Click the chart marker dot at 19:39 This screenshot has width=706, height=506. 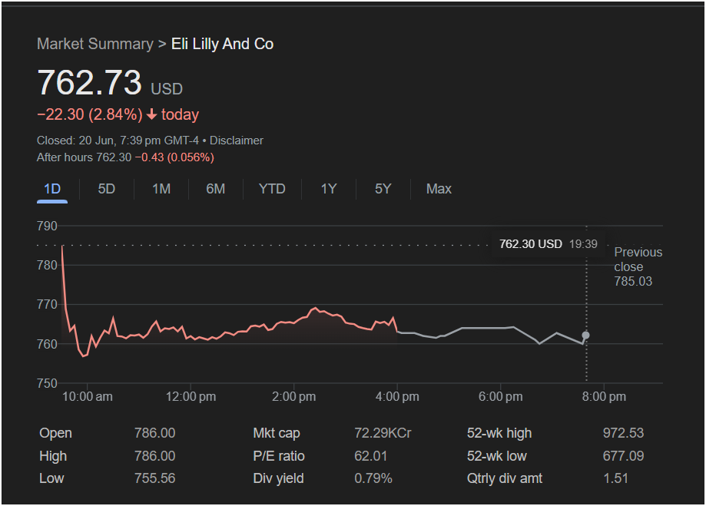point(586,335)
